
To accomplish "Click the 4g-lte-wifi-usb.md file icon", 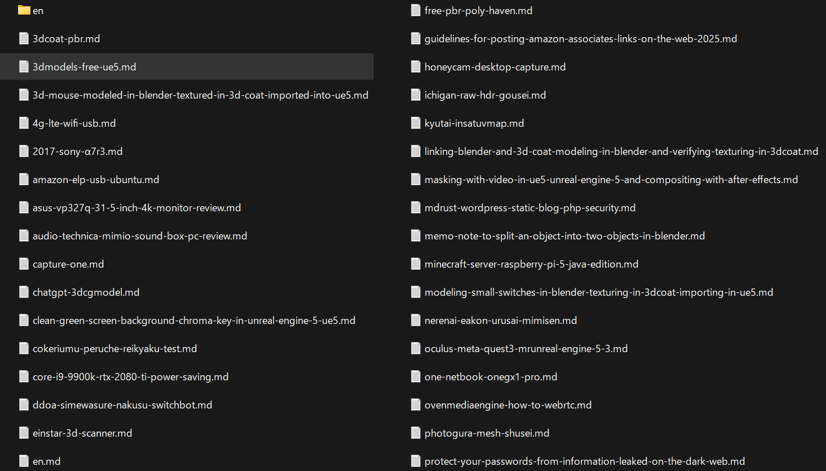I will (24, 123).
